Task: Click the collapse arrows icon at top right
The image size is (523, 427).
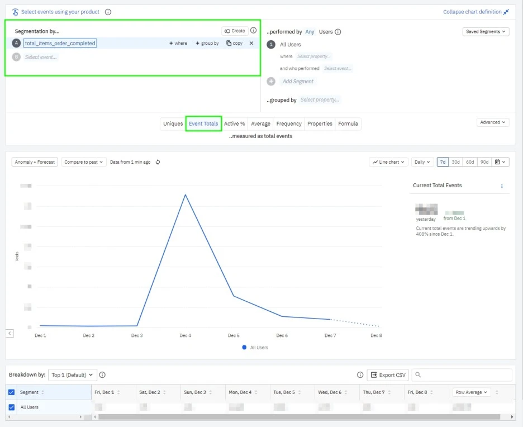Action: 506,12
